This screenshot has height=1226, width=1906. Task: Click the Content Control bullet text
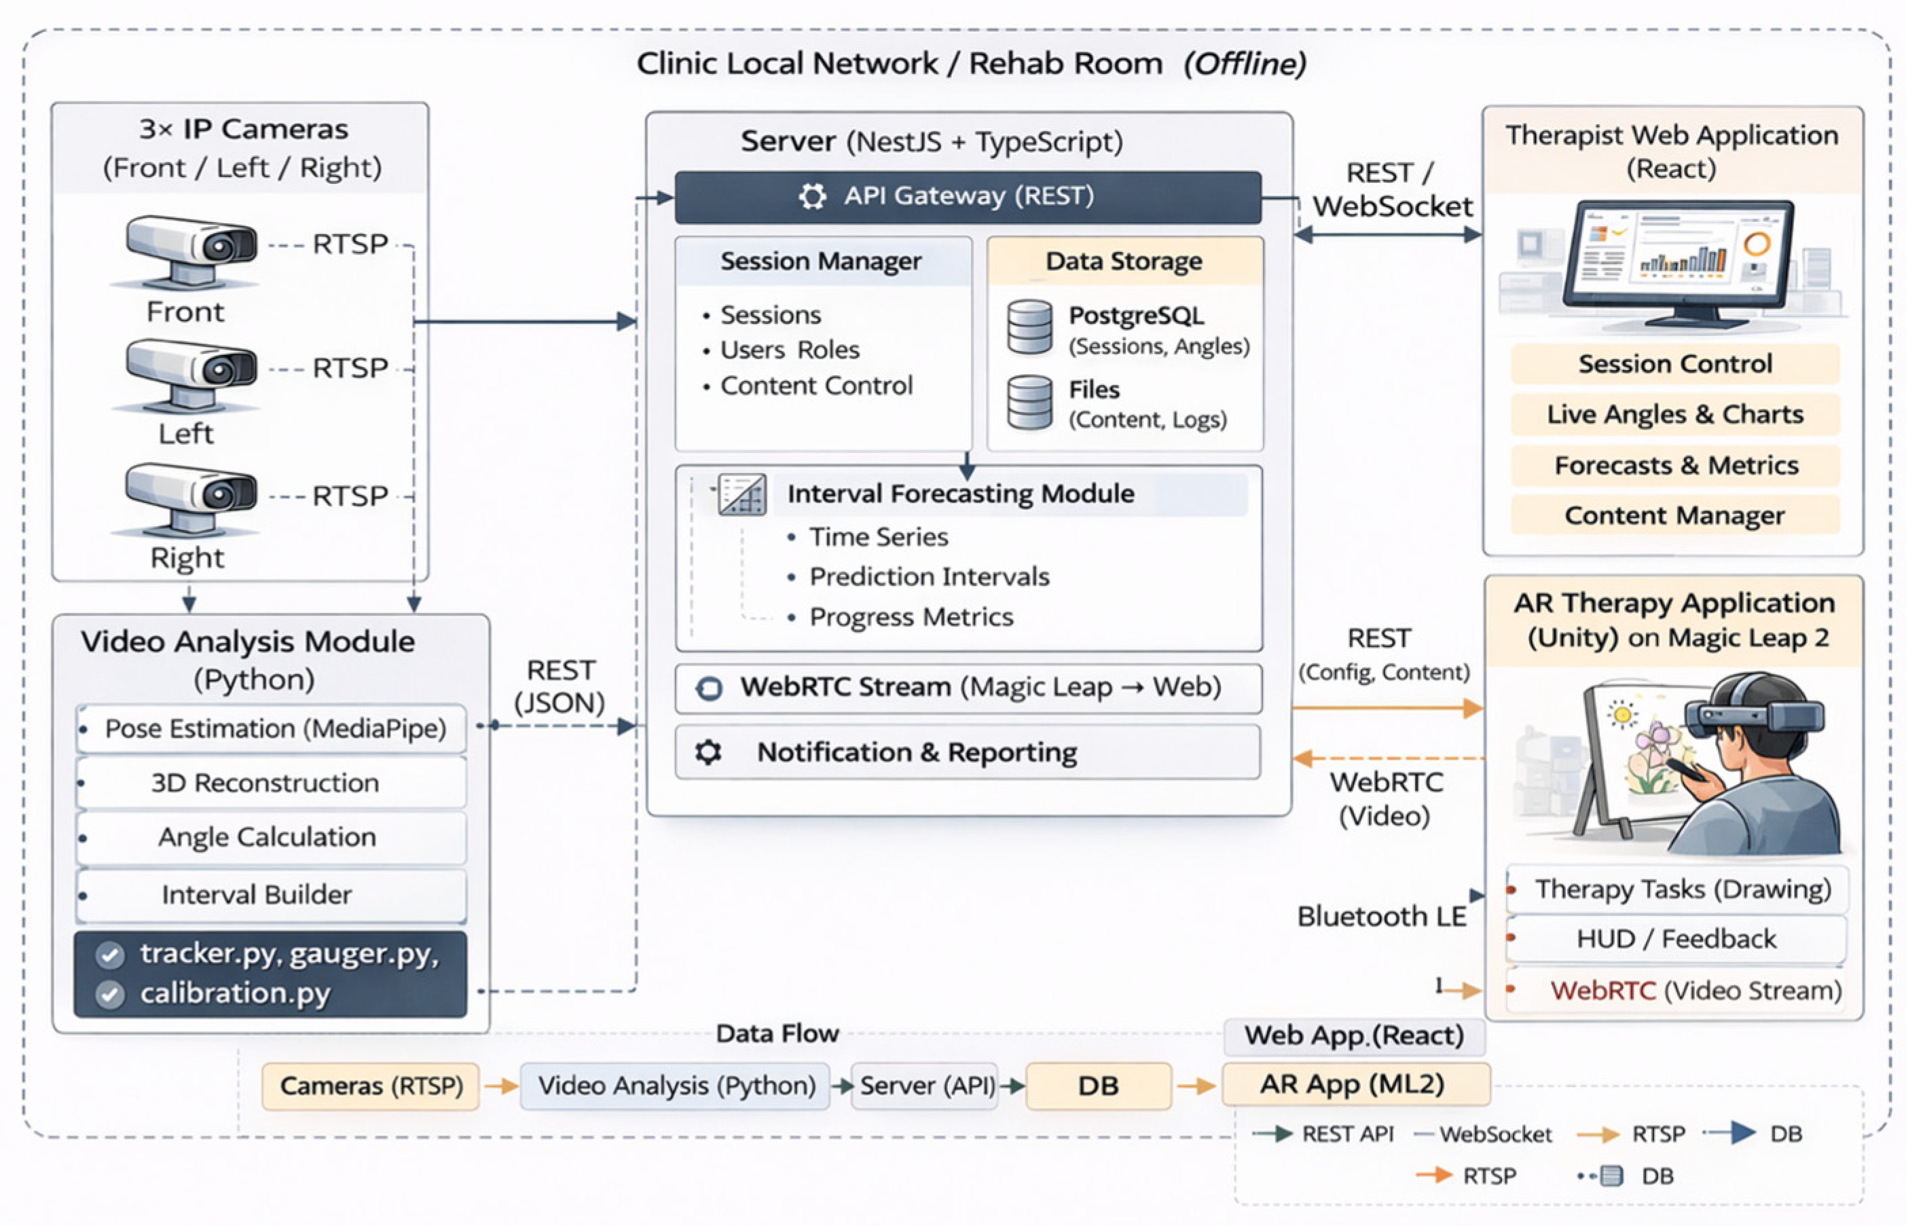816,386
